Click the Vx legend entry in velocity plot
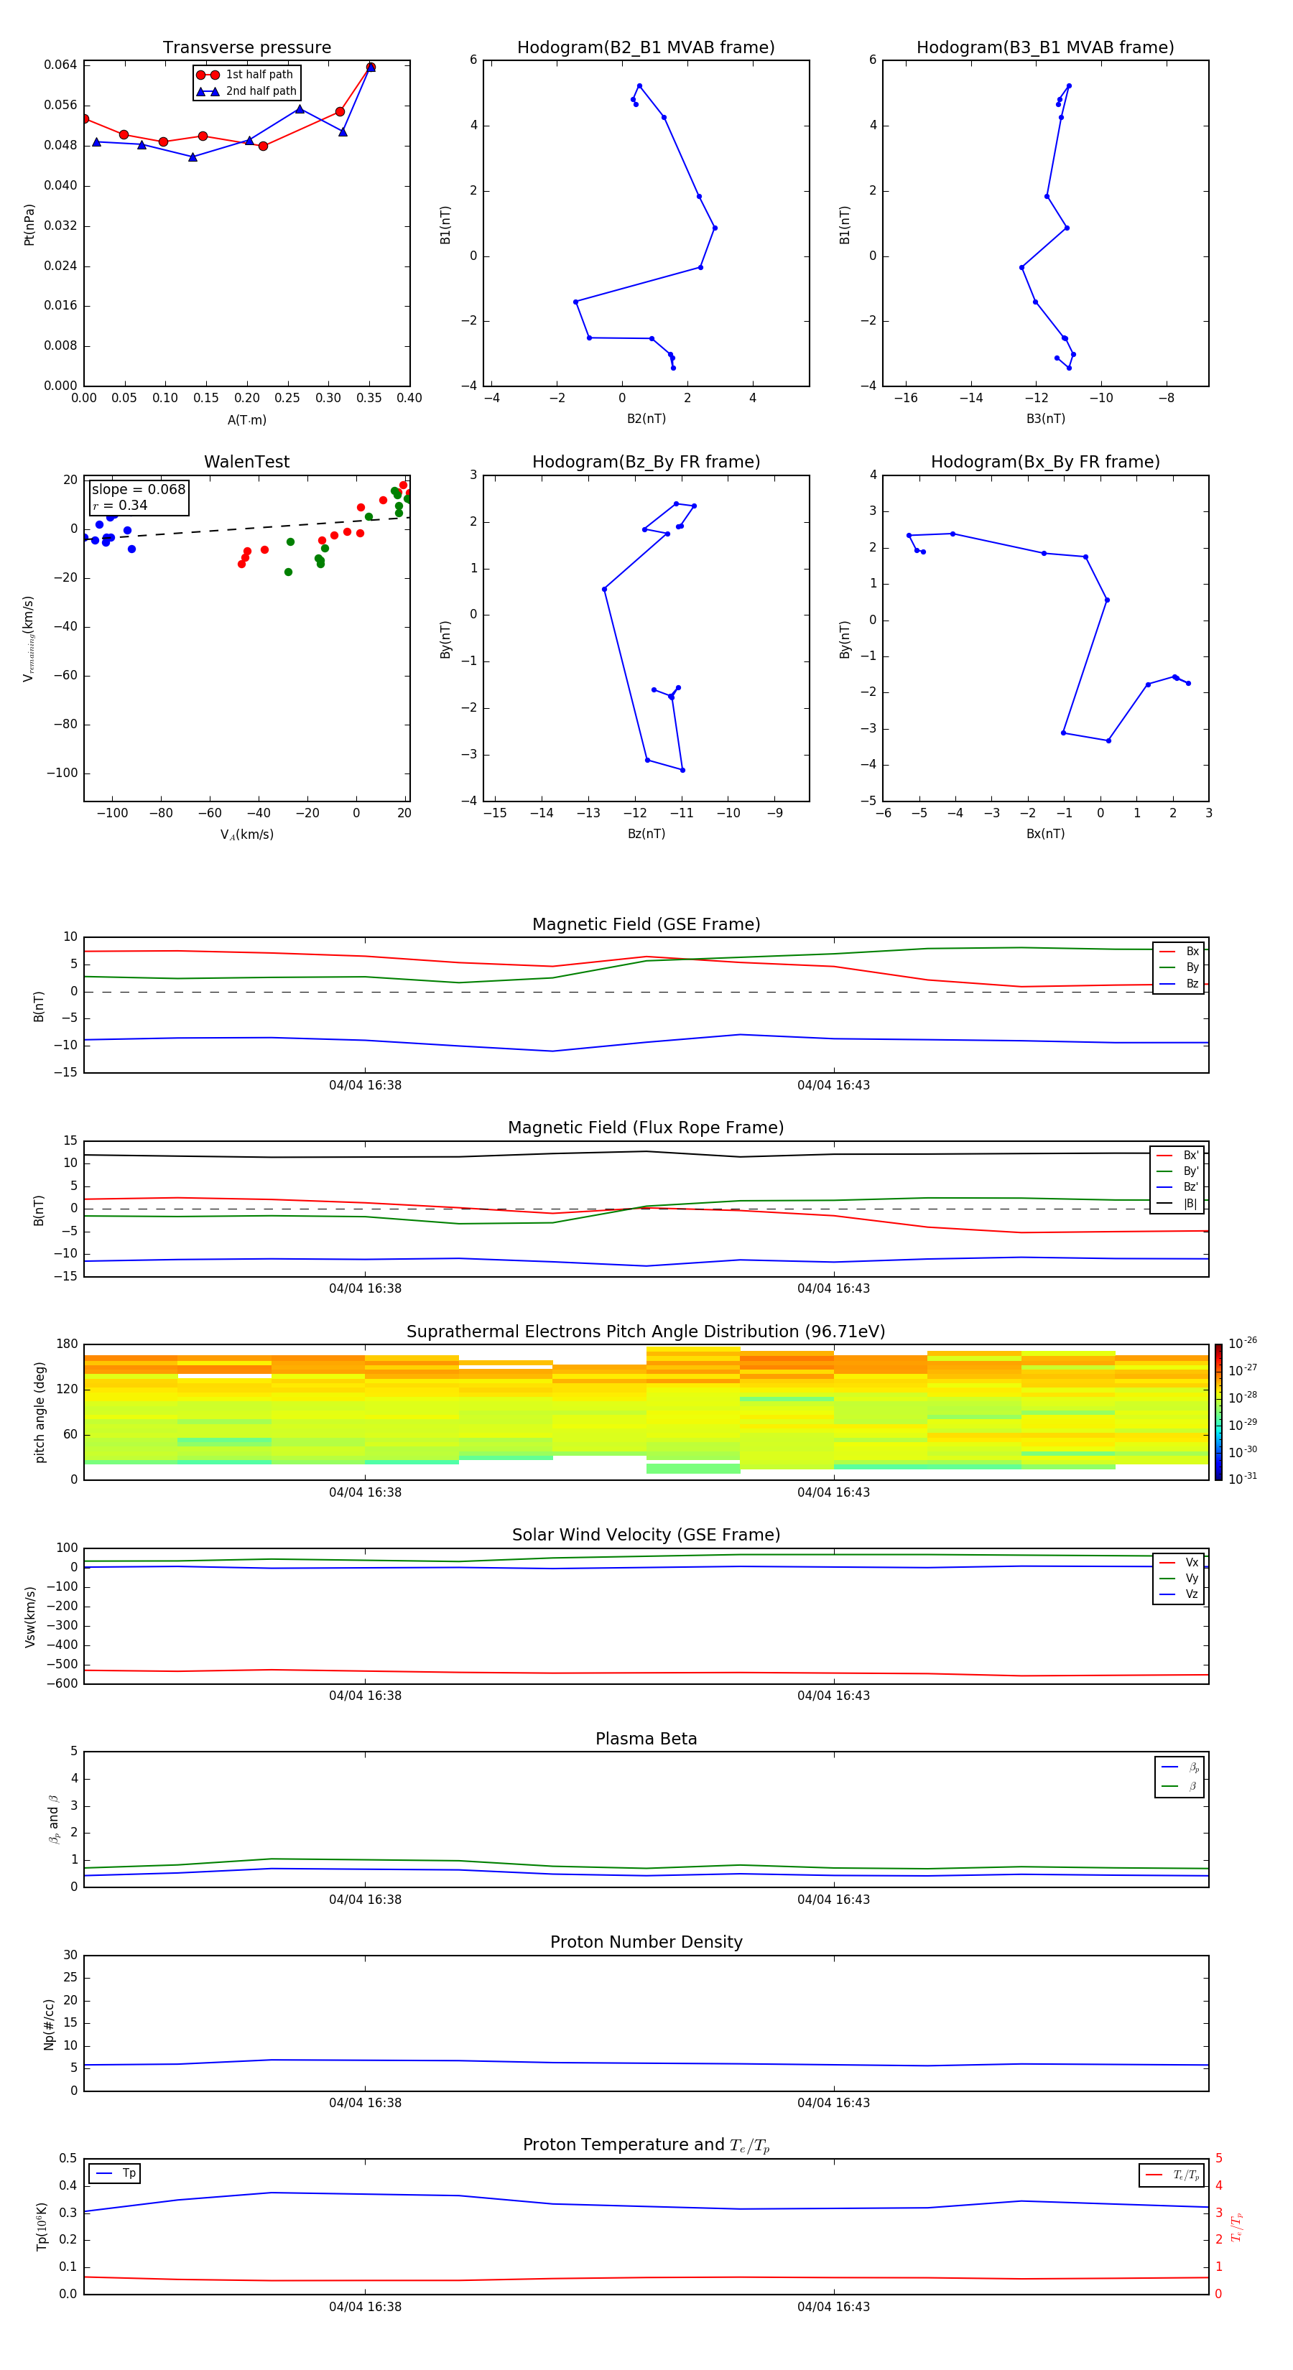 tap(1179, 1562)
